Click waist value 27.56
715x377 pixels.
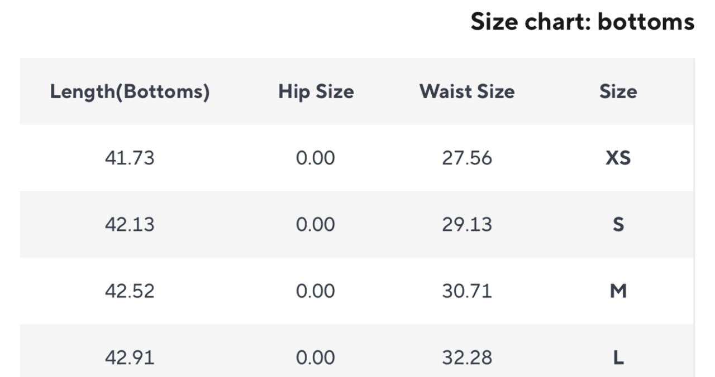click(467, 158)
